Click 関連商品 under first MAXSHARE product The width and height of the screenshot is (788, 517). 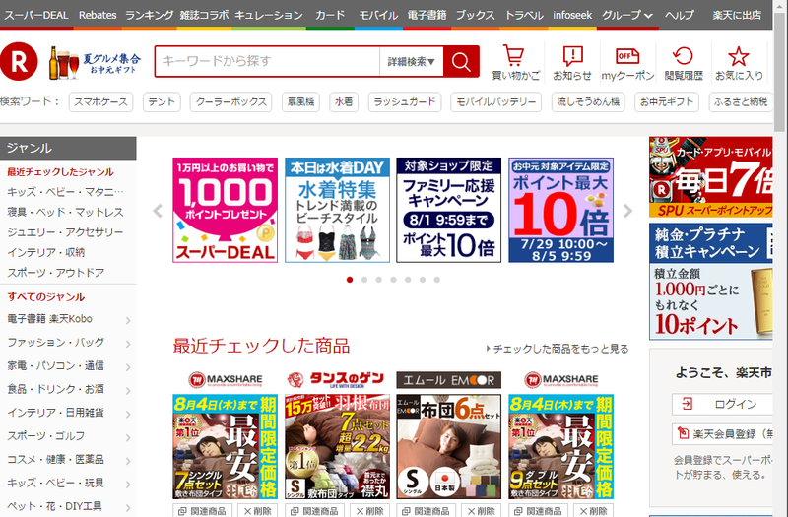203,510
